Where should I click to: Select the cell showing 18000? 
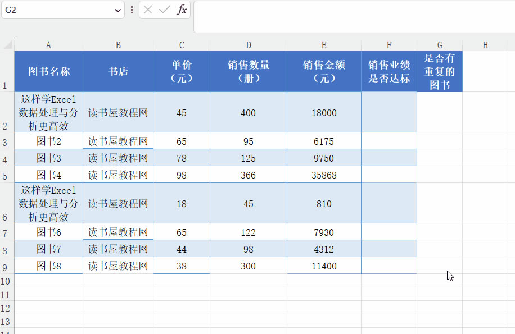coord(324,112)
